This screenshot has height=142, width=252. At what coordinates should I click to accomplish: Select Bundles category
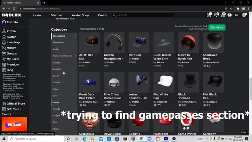(x=57, y=69)
